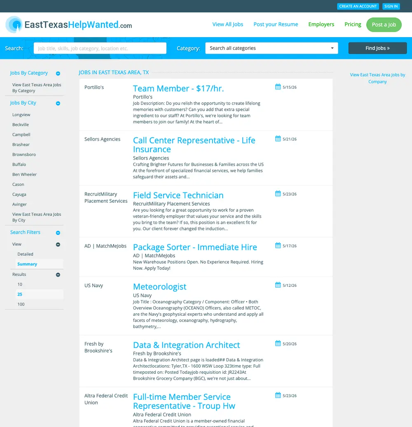Open View East Texas Area Jobs By City
This screenshot has height=427, width=412.
(37, 217)
